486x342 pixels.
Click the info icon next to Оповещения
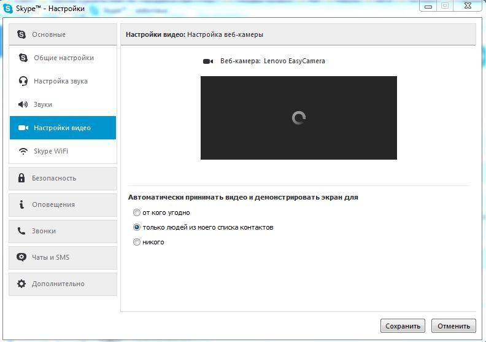click(21, 204)
